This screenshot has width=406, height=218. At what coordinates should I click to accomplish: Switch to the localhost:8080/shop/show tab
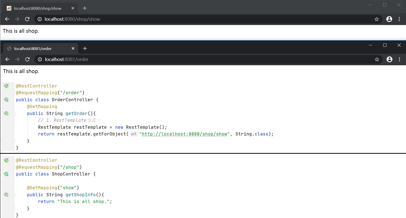point(38,8)
